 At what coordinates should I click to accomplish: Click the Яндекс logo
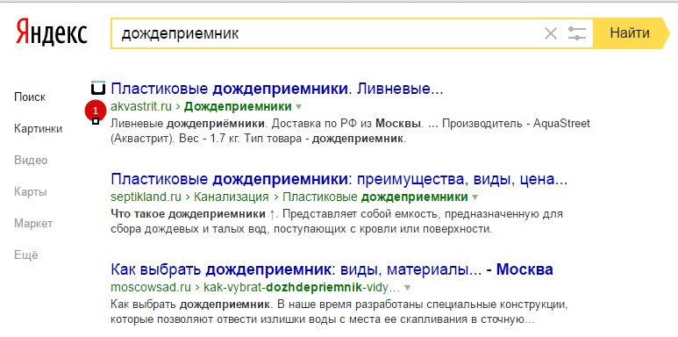(x=52, y=32)
